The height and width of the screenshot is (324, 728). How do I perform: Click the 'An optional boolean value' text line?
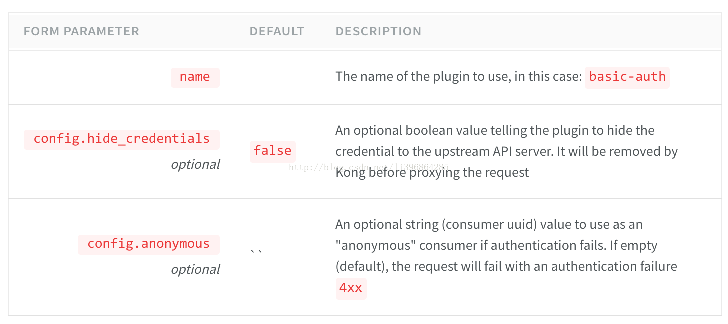coord(495,131)
